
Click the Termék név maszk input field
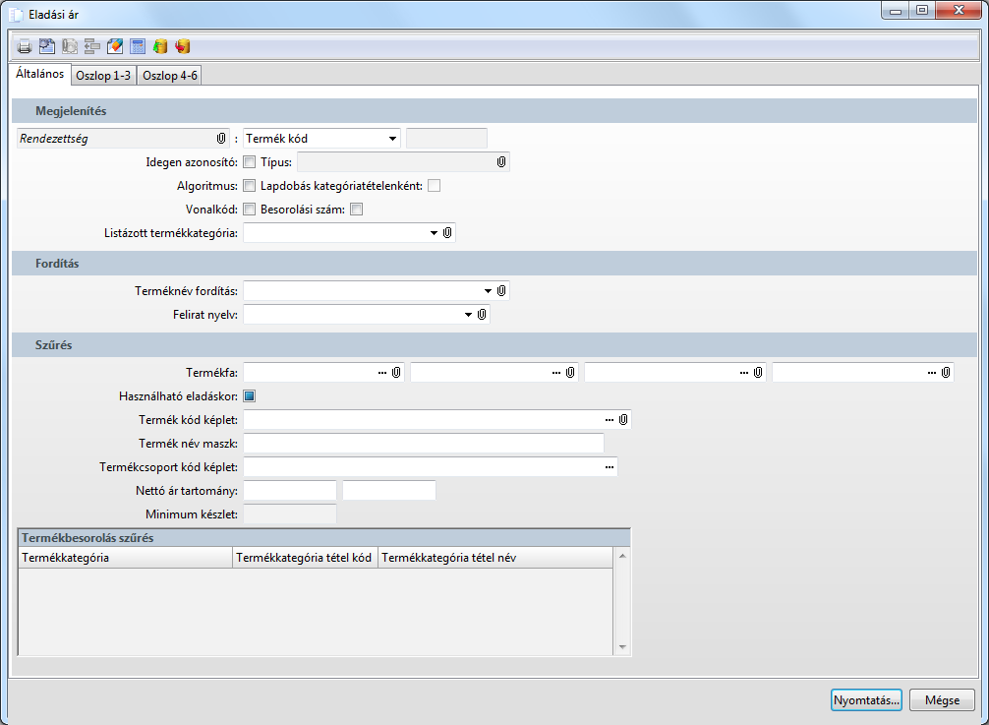[x=424, y=444]
